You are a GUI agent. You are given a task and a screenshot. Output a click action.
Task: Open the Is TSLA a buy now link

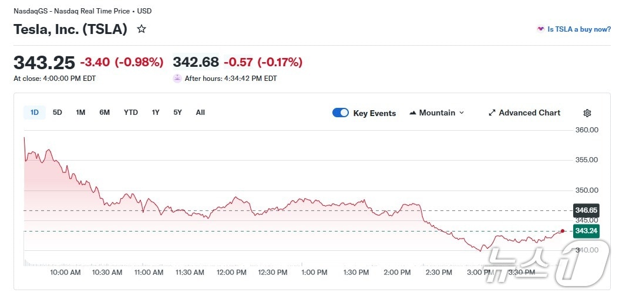pos(579,29)
